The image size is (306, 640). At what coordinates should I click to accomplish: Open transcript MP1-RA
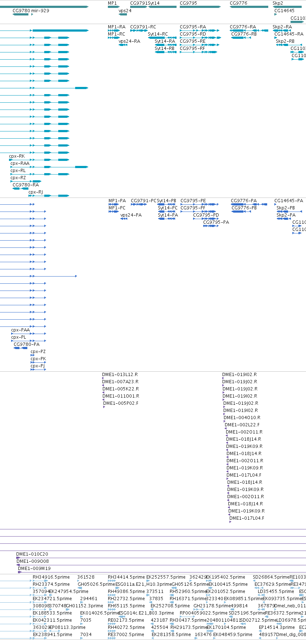point(117,27)
